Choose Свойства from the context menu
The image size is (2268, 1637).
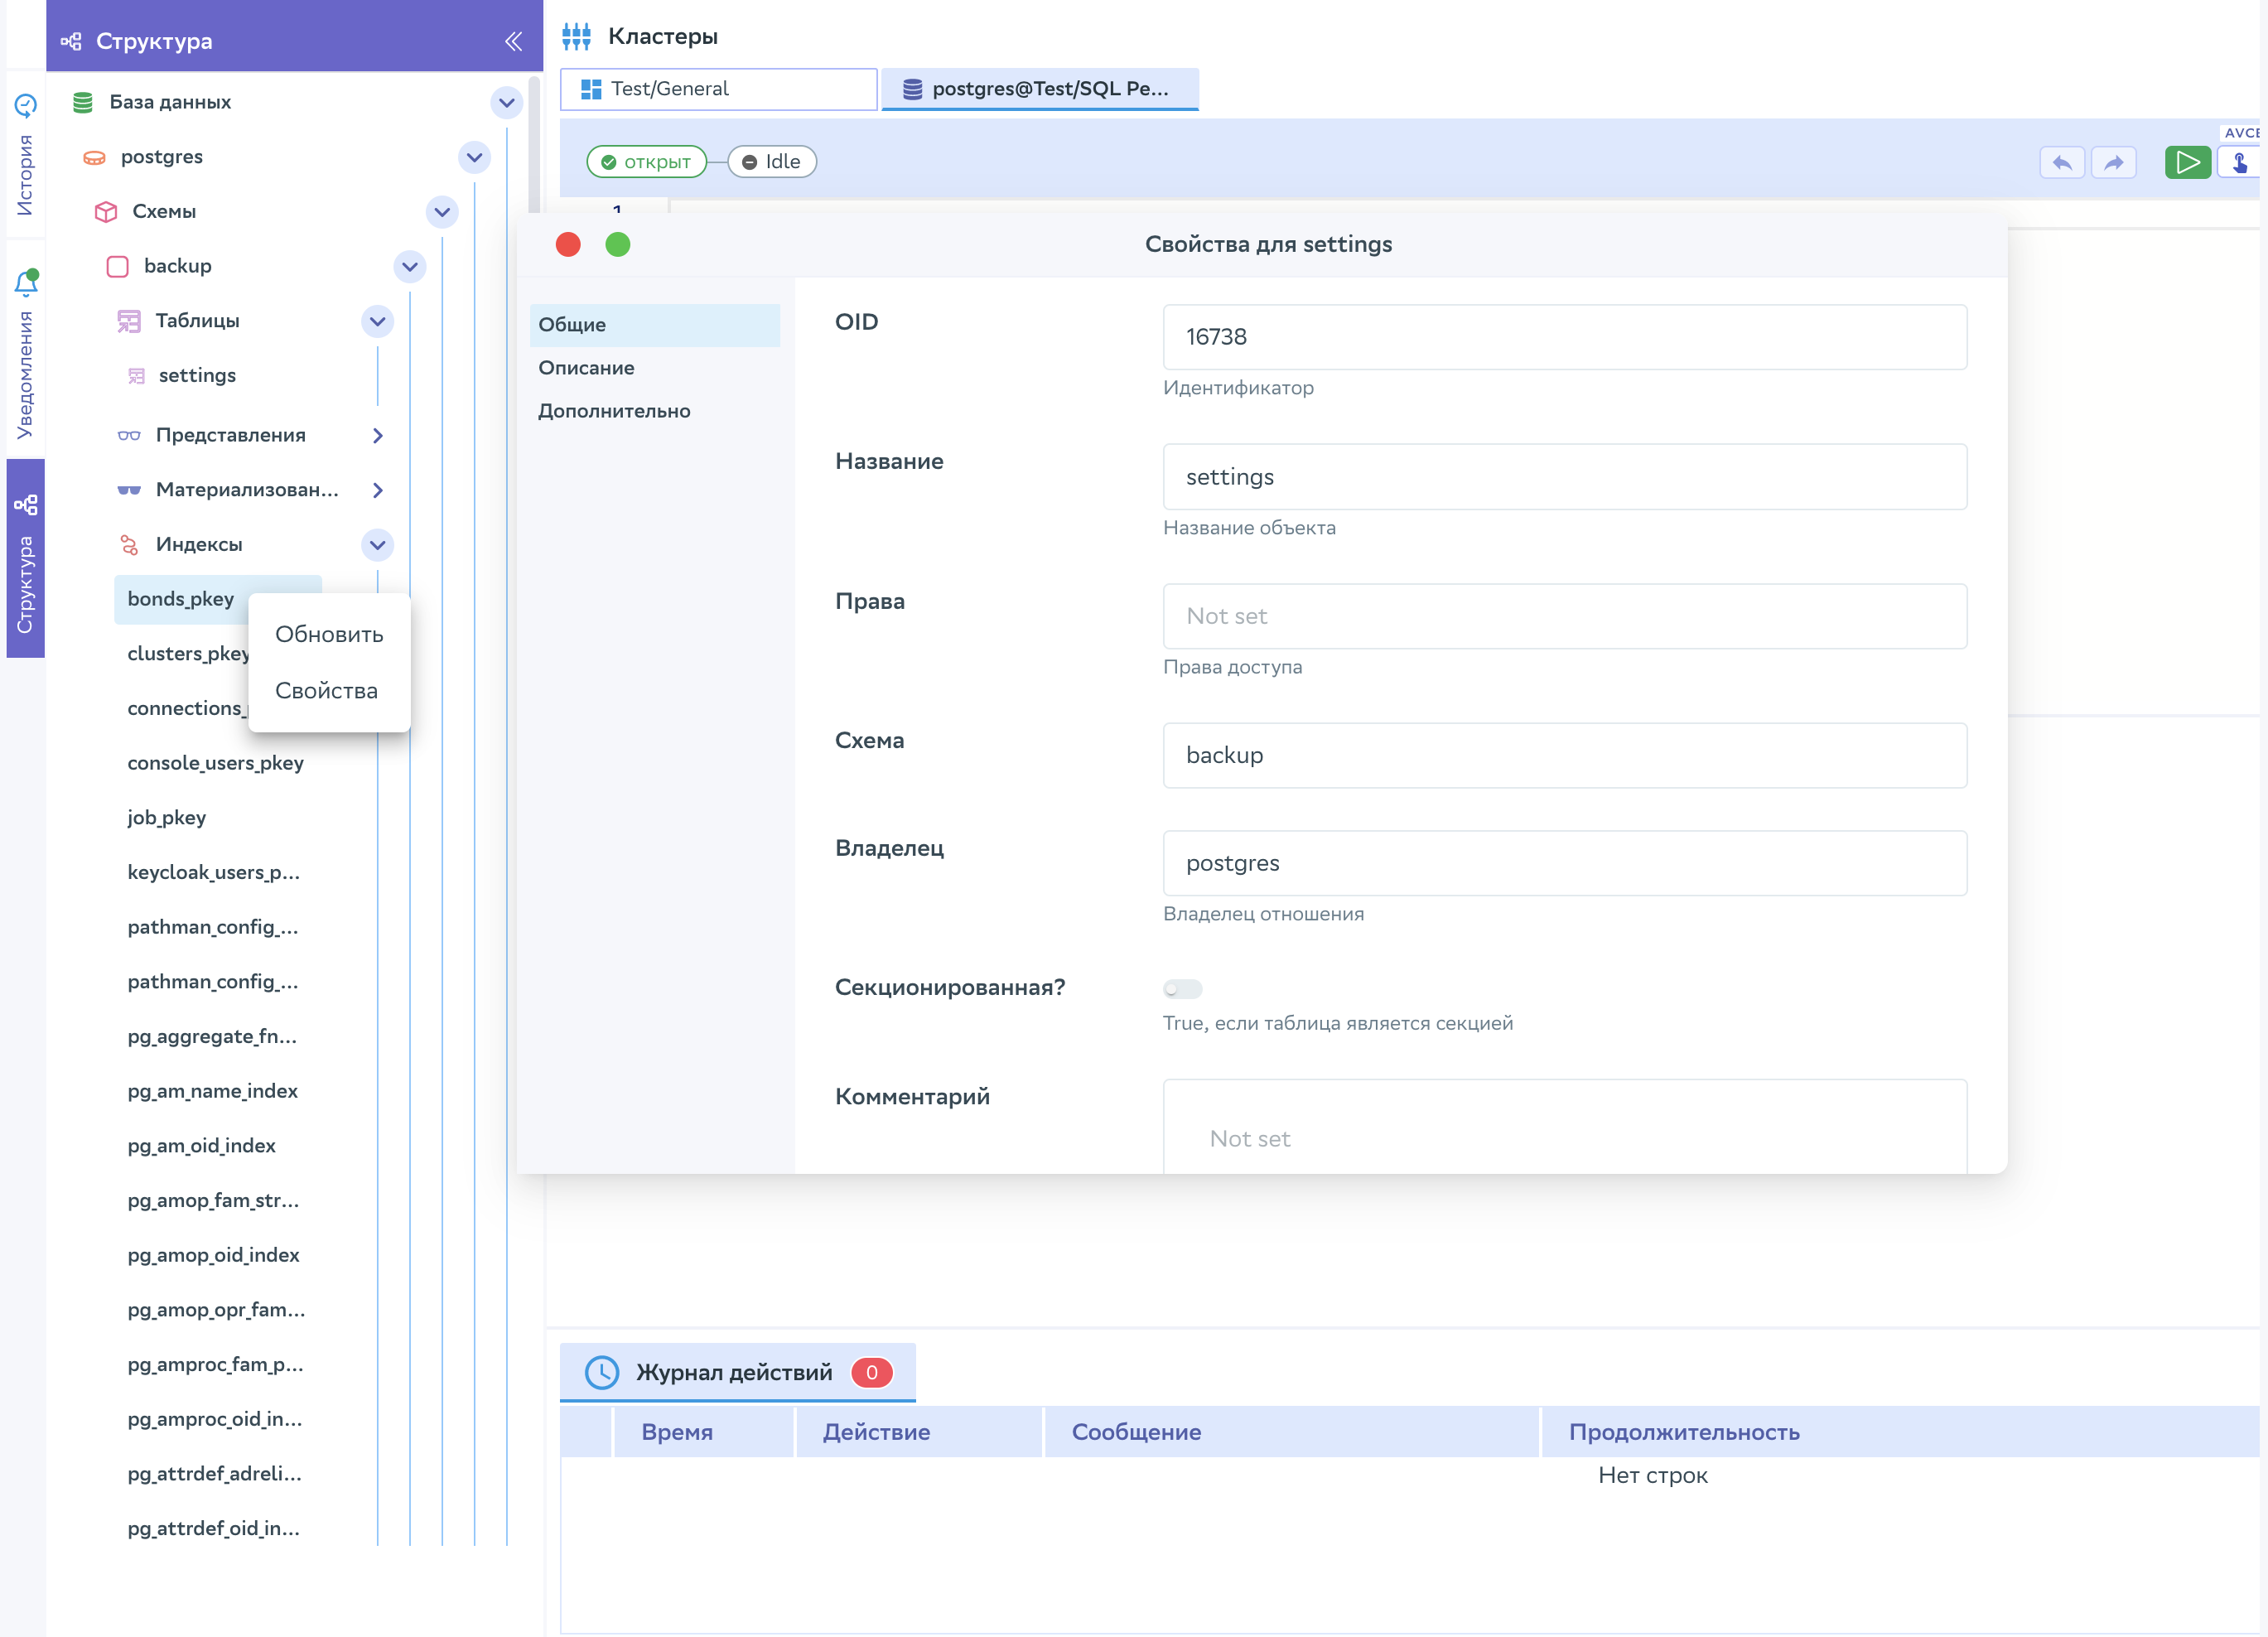pos(326,691)
